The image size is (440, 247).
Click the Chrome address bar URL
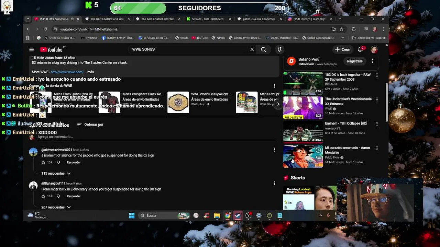(x=89, y=29)
